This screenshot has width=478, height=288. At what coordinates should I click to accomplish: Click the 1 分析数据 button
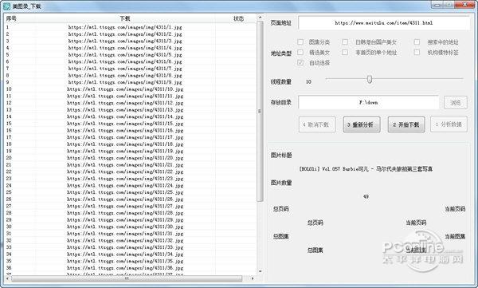(449, 124)
